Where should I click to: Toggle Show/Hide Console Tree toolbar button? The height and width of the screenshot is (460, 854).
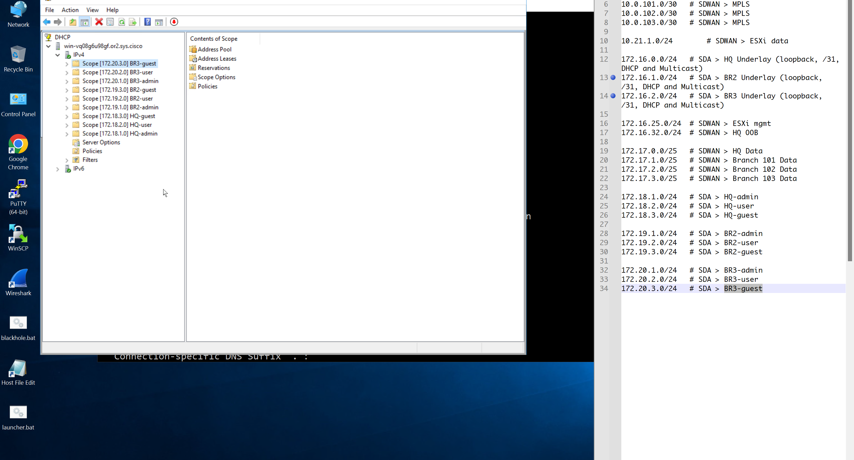pos(85,22)
